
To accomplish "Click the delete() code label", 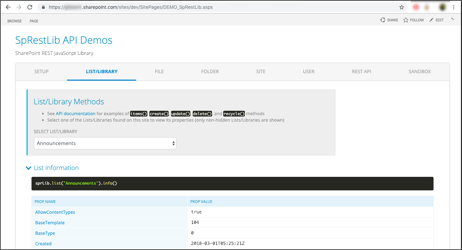I will [x=202, y=114].
